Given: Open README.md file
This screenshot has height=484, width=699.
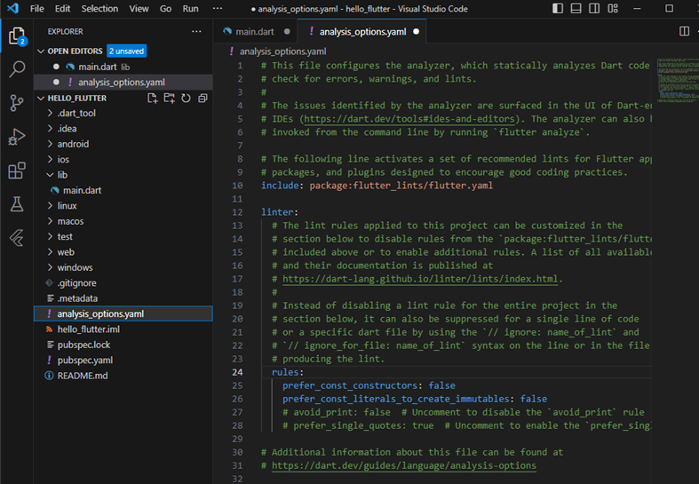Looking at the screenshot, I should pos(83,376).
